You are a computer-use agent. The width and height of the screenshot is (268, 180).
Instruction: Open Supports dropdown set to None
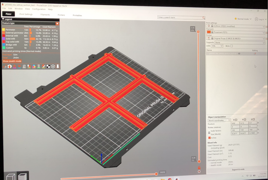240,43
